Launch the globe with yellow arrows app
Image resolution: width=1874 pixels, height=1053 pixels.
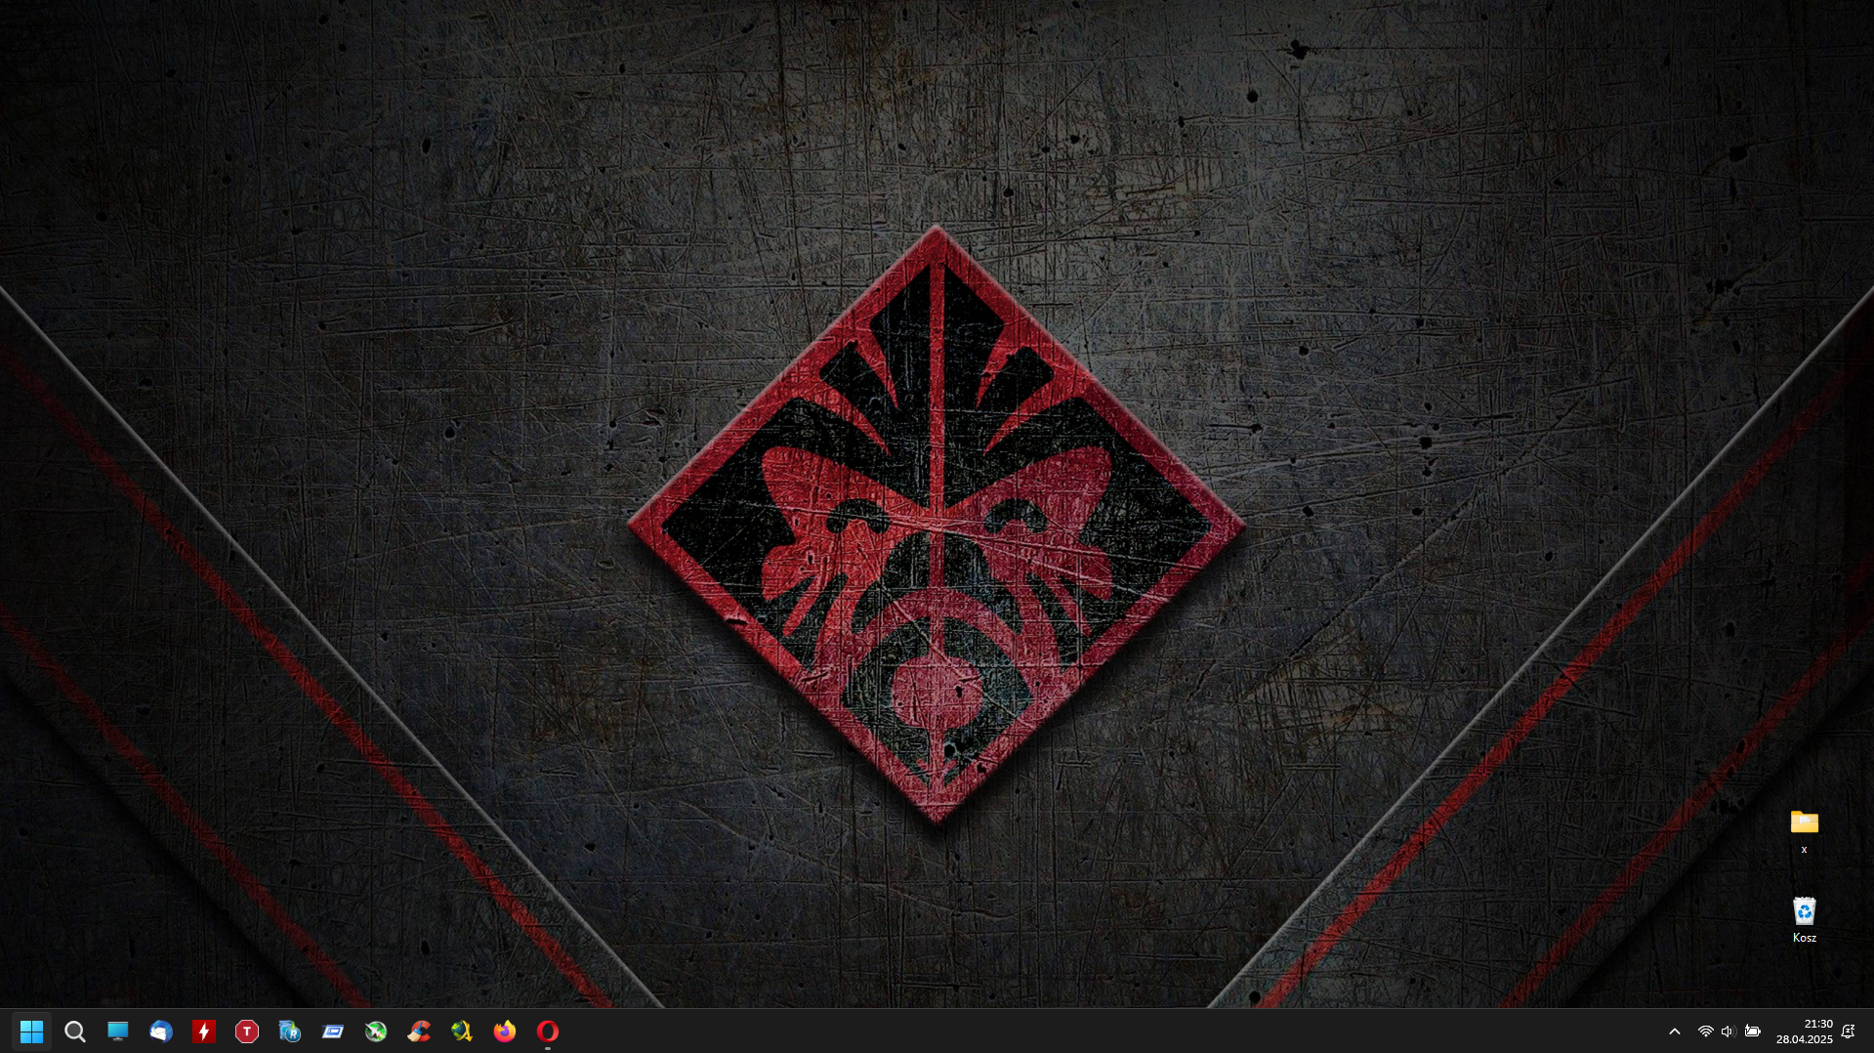(461, 1032)
